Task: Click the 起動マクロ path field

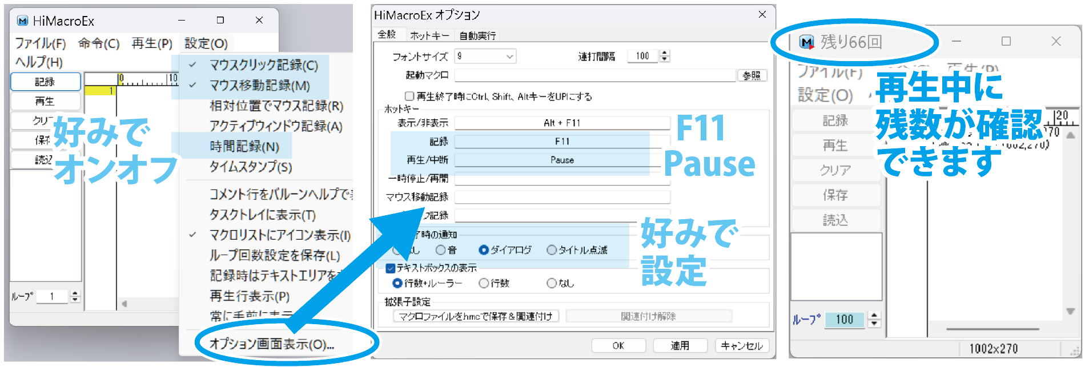Action: (595, 75)
